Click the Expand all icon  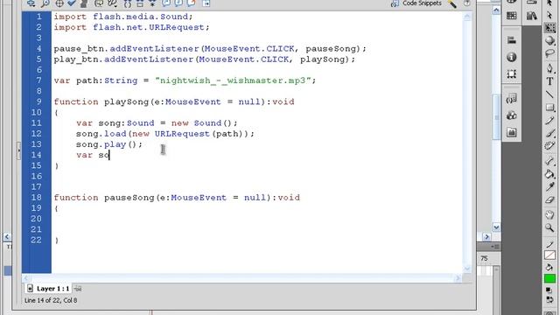coord(152,3)
